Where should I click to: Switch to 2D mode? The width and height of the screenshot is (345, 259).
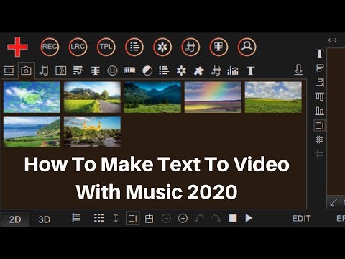(15, 219)
